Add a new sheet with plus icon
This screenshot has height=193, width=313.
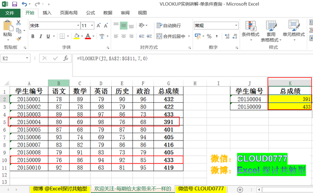click(x=240, y=189)
